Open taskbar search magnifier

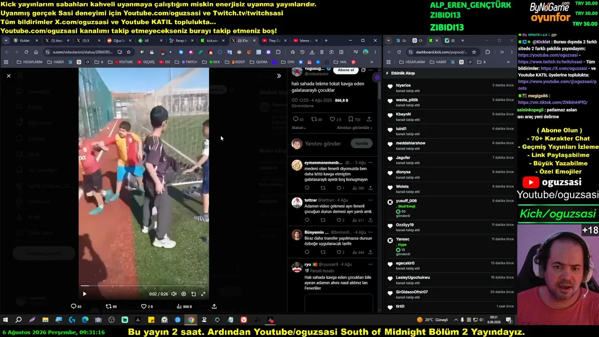pos(19,320)
